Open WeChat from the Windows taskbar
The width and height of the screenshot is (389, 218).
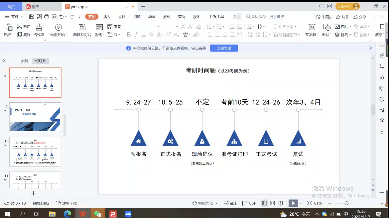(x=98, y=214)
